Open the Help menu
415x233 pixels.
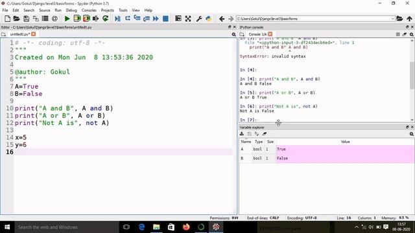148,10
